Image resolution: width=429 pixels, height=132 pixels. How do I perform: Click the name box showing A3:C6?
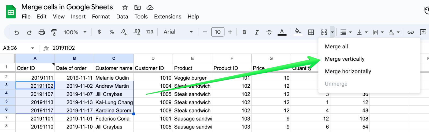click(16, 48)
